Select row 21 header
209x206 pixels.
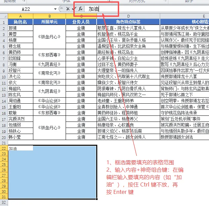pyautogui.click(x=4, y=143)
